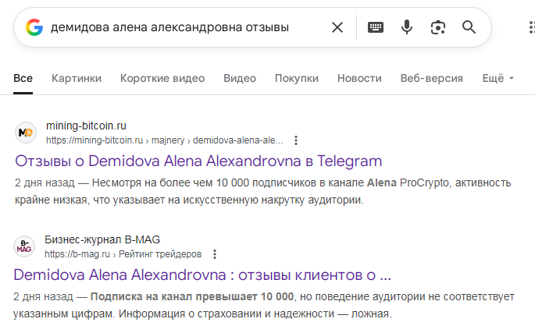Open more options for the mining-bitcoin.ru result
This screenshot has height=333, width=535.
[295, 140]
